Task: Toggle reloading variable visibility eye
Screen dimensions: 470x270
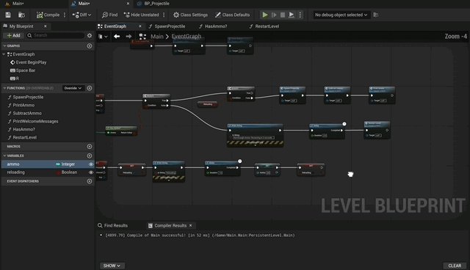Action: (91, 172)
